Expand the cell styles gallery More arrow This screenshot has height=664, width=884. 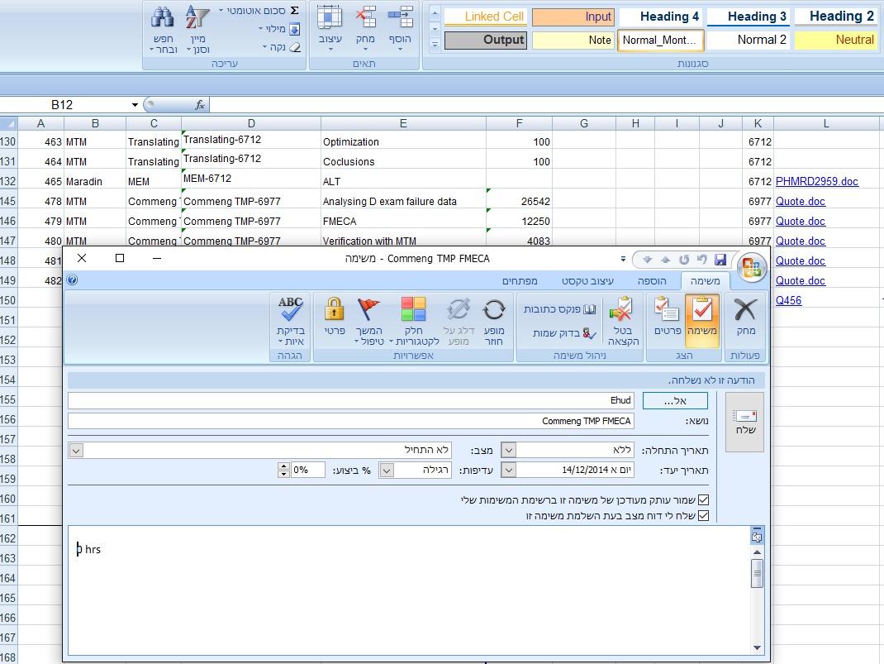coord(435,44)
